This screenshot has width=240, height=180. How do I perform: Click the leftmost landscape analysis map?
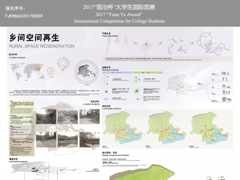123,128
